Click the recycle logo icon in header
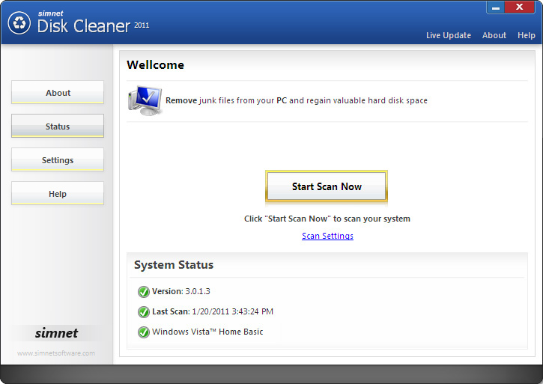 [19, 22]
